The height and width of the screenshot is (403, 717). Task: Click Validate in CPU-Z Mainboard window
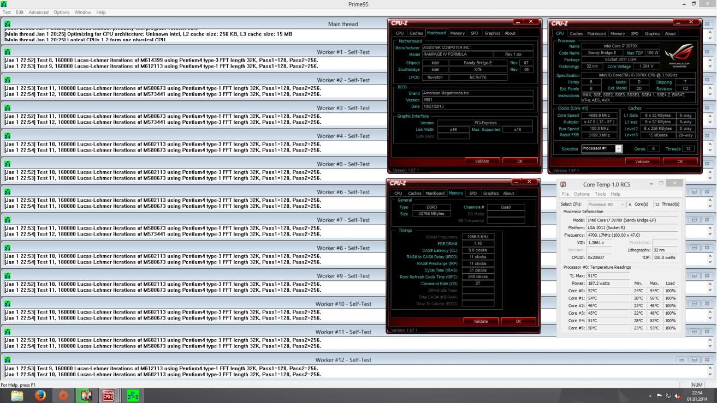(x=482, y=161)
